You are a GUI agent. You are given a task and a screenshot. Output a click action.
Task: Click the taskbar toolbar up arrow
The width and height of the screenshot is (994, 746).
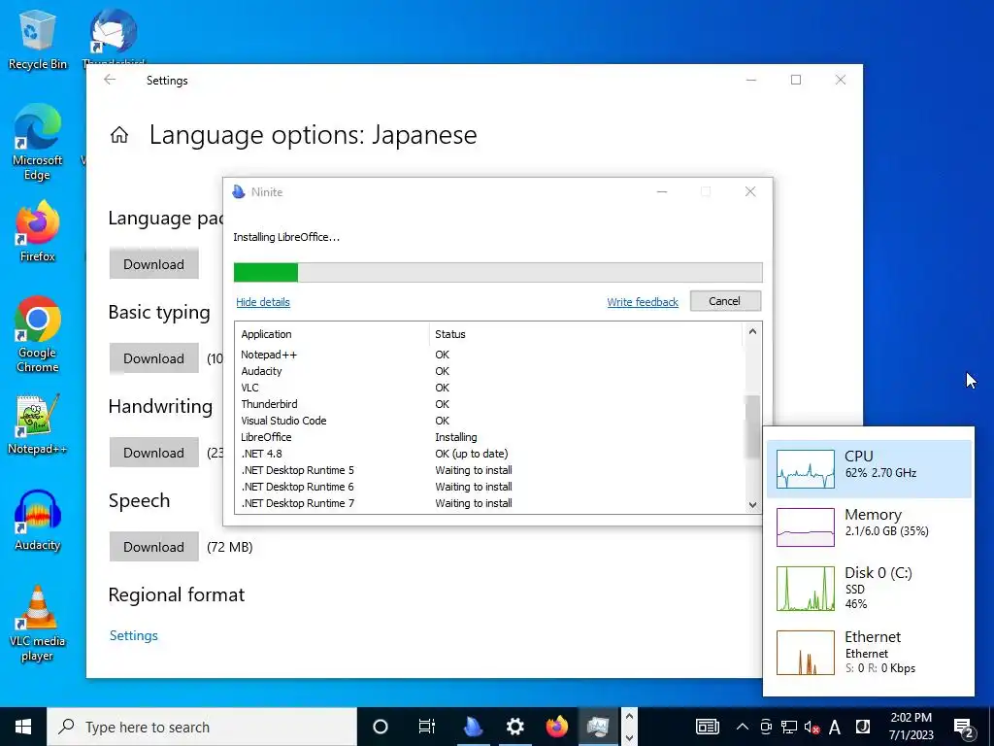(x=629, y=716)
